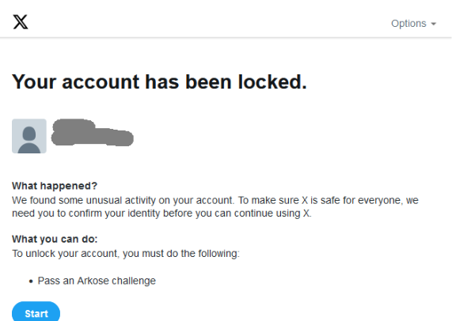Click the caret arrow beside Options
This screenshot has width=452, height=321.
click(x=433, y=24)
